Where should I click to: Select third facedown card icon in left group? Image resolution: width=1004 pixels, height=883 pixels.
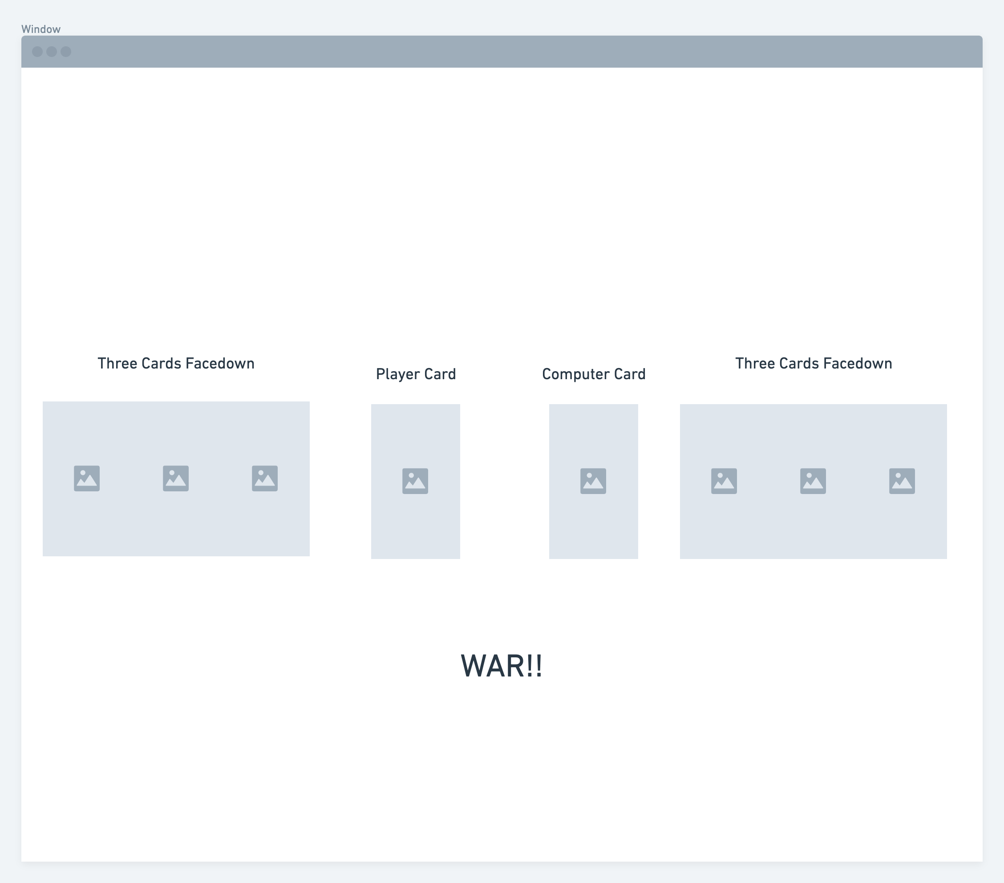(265, 478)
